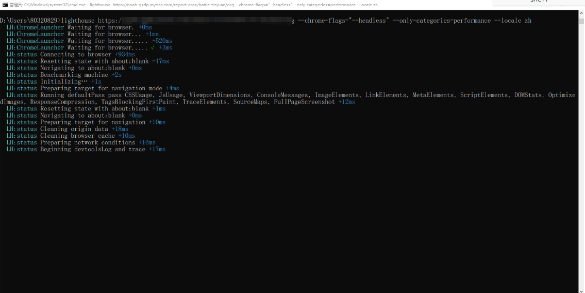Viewport: 585px width, 293px height.
Task: Click the 'Benchmarking machine +2s' line
Action: click(x=64, y=75)
